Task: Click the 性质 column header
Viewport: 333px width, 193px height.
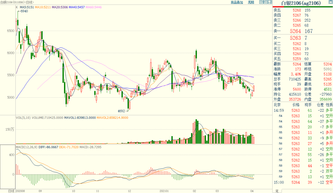Action: tap(329, 105)
